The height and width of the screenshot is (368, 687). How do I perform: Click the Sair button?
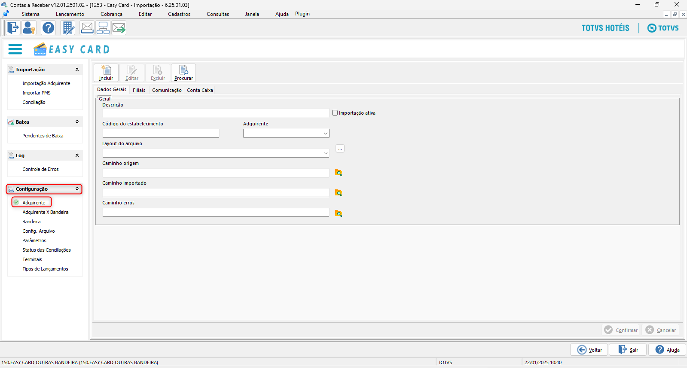coord(628,350)
